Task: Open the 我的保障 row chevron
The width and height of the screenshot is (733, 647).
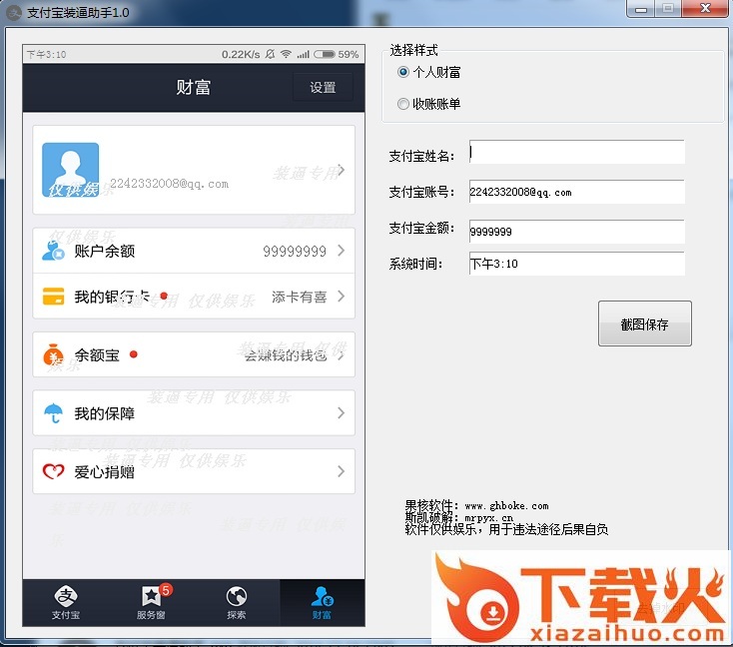Action: tap(342, 412)
